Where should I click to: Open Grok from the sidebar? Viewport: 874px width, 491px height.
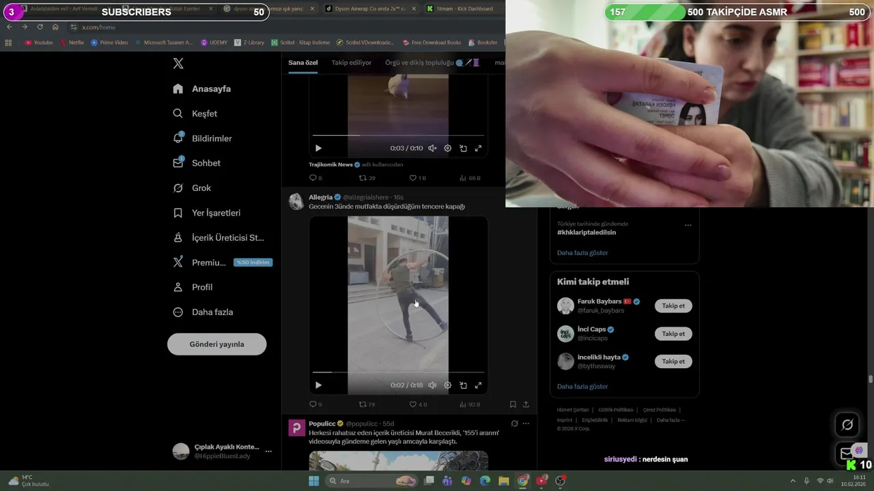click(x=192, y=188)
